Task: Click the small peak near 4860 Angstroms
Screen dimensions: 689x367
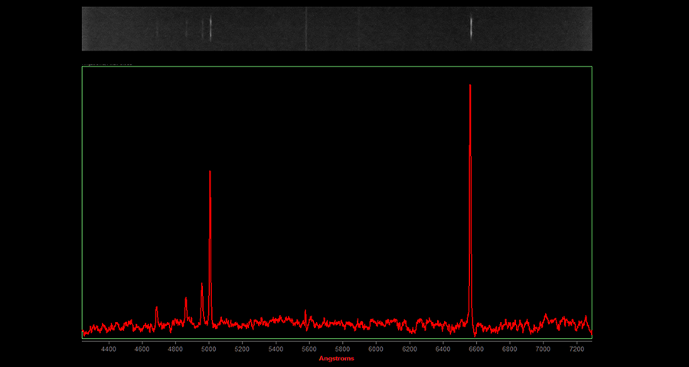Action: pyautogui.click(x=186, y=300)
